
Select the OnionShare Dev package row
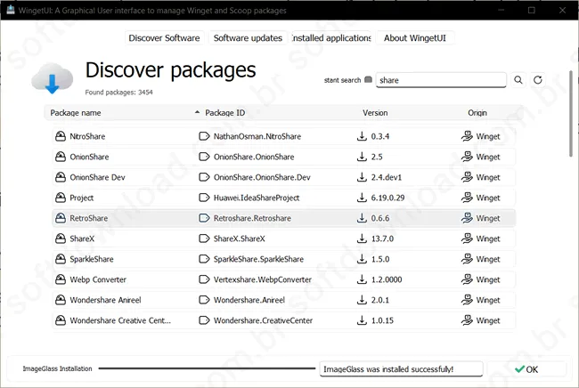(x=283, y=177)
